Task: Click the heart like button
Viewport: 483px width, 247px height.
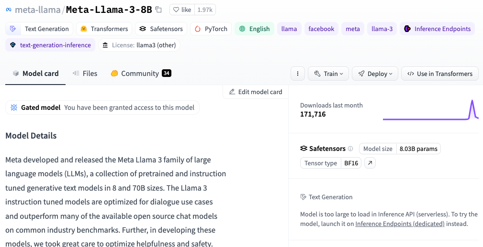Action: tap(182, 10)
